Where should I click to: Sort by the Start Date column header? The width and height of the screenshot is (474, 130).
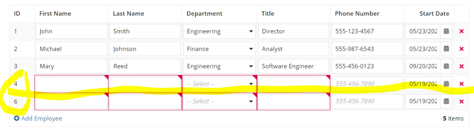(434, 14)
